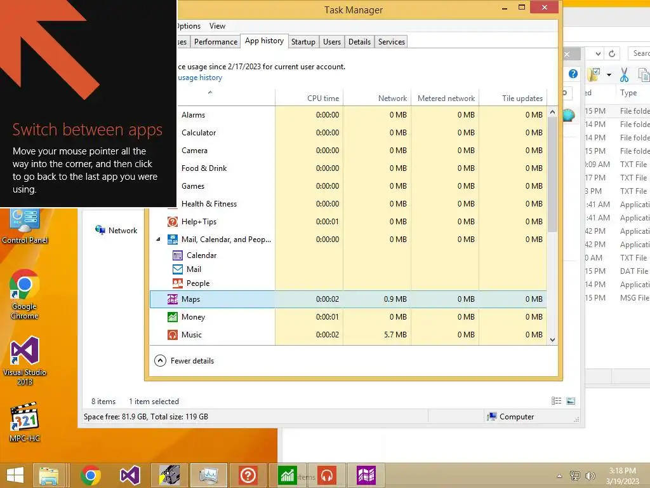Select the Mail envelope icon

(x=178, y=269)
